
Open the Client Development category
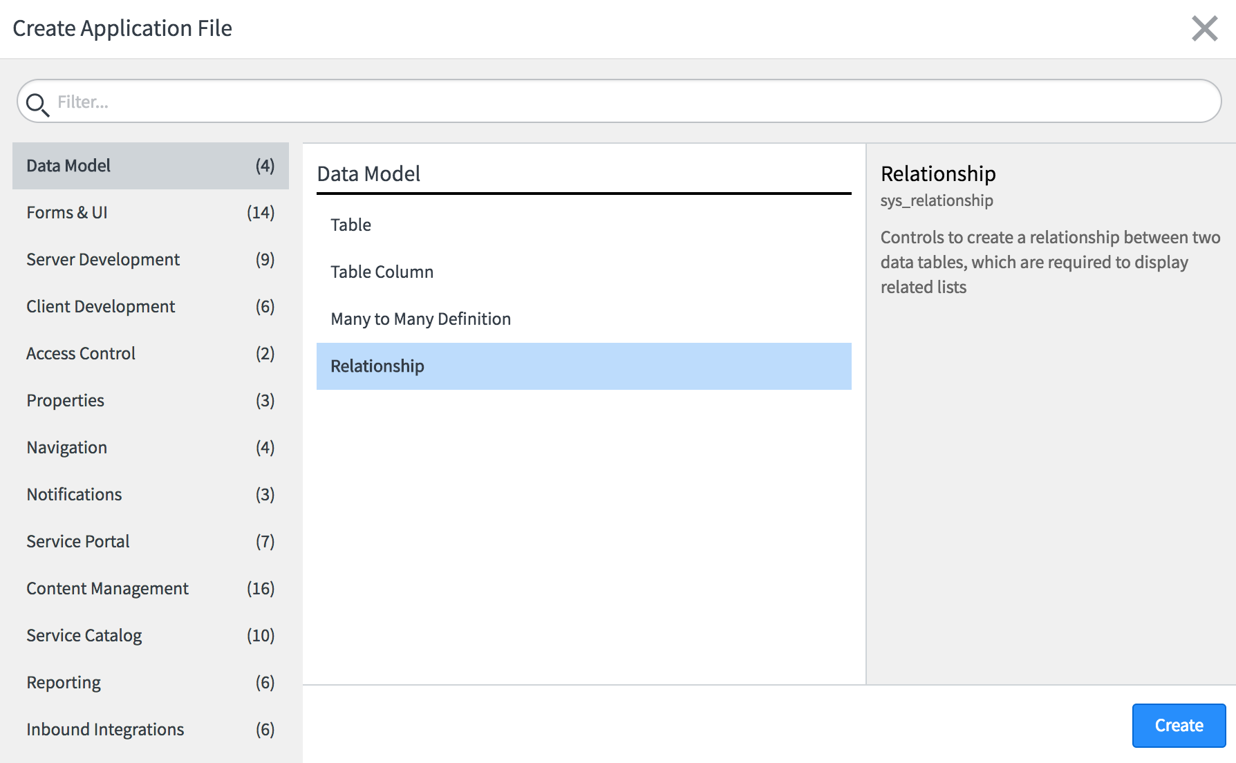[x=151, y=307]
